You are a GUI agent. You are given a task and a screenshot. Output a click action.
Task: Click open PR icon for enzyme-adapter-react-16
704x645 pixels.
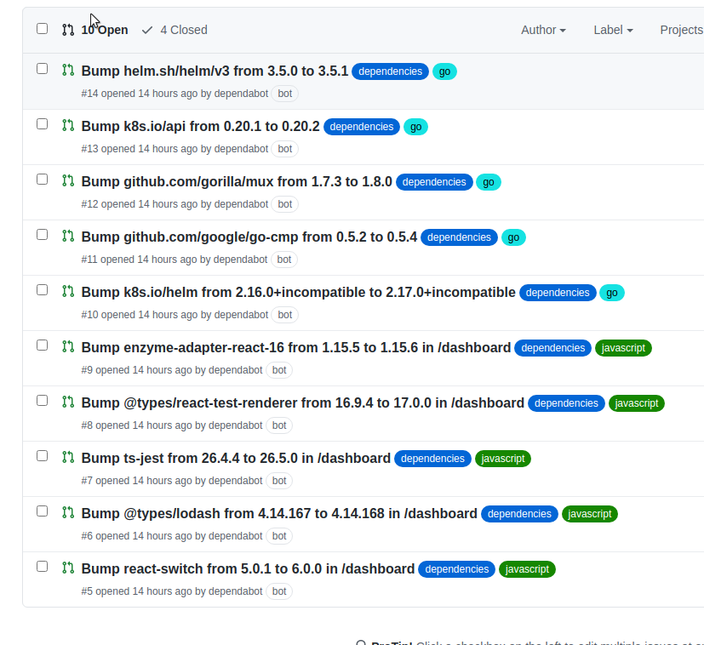click(x=68, y=346)
